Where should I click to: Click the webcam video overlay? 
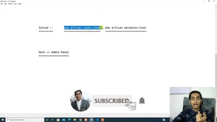click(x=193, y=104)
